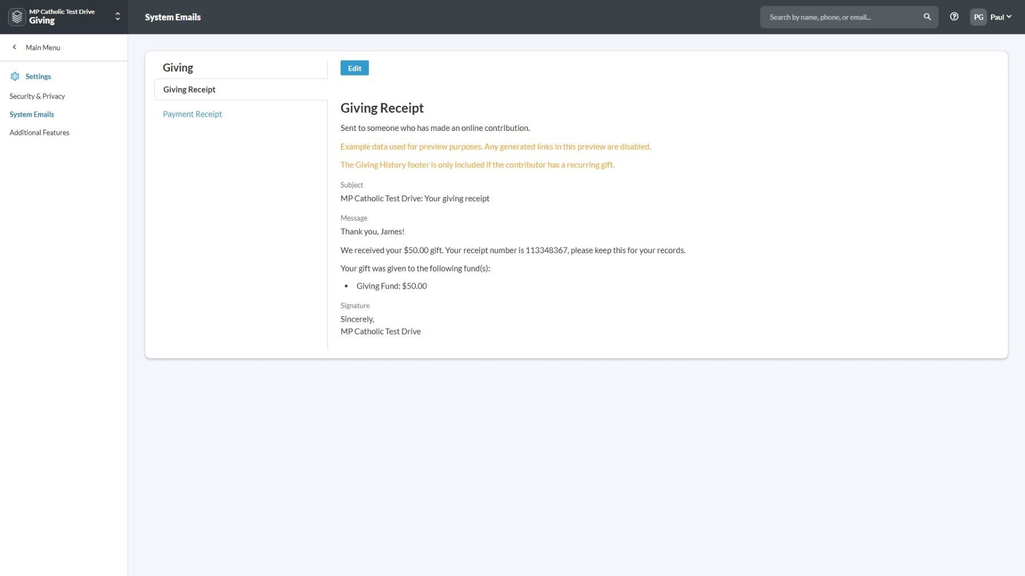Viewport: 1025px width, 576px height.
Task: Focus the name, phone, or email search field
Action: pos(840,17)
